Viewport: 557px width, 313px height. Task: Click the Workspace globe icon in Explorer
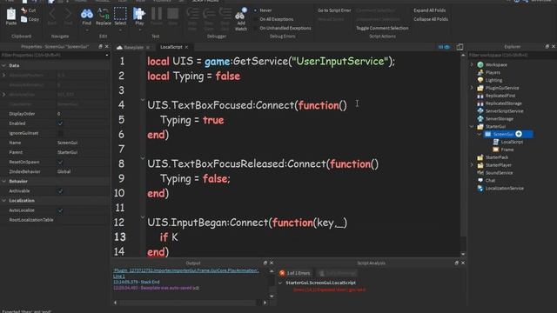[x=480, y=64]
